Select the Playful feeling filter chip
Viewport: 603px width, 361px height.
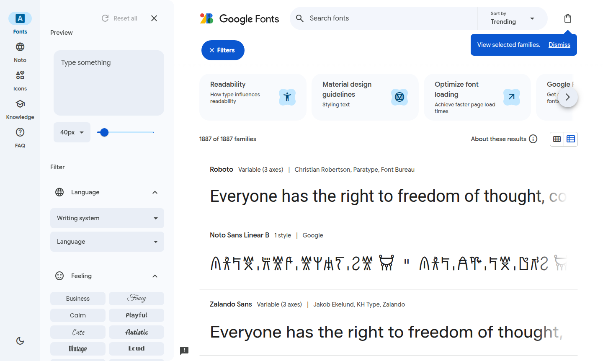pos(137,315)
